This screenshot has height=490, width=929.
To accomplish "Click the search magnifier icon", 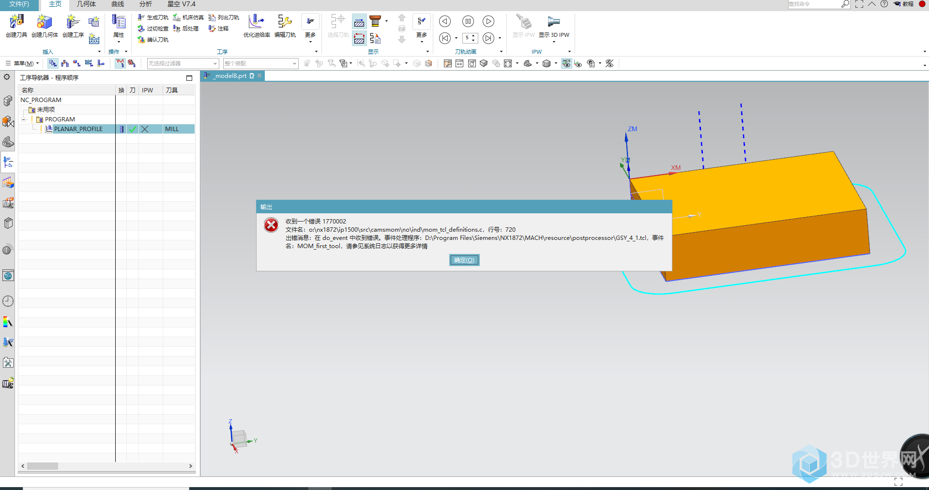I will coord(845,4).
